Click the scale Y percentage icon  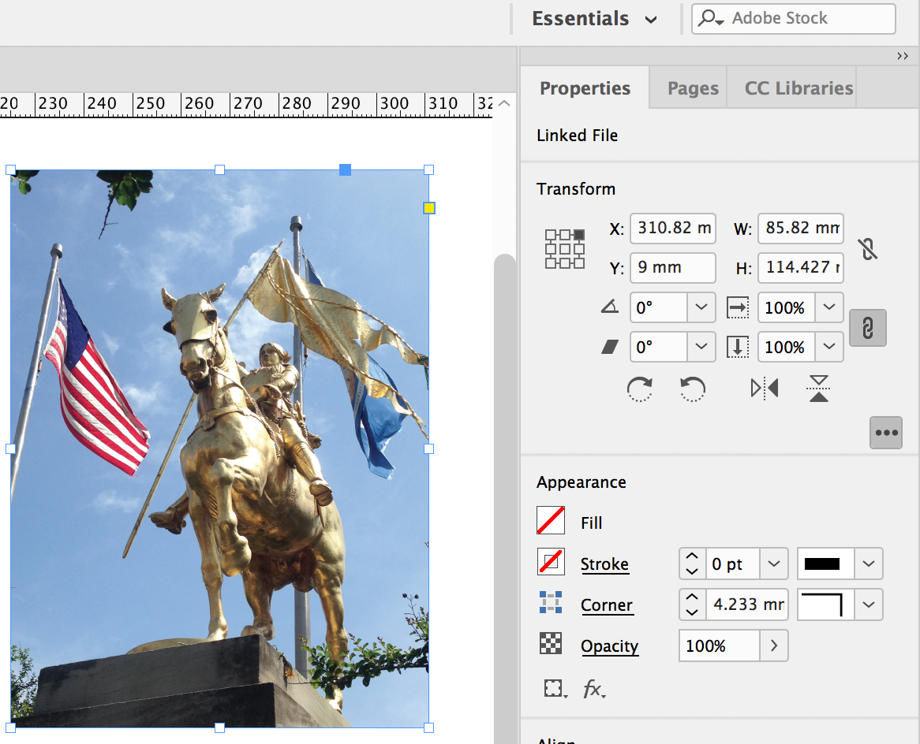pos(738,347)
